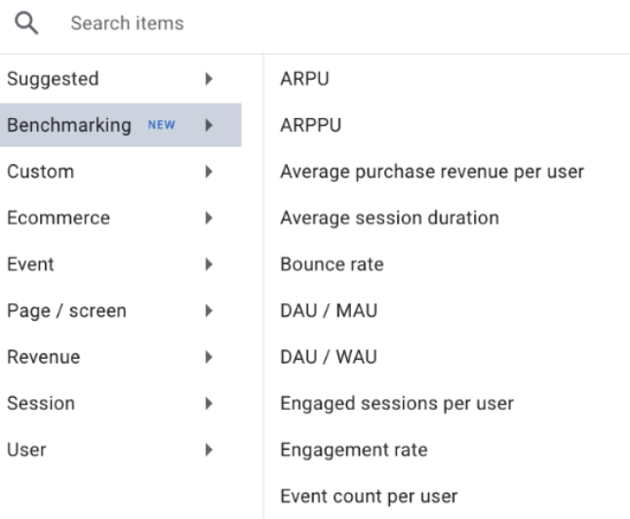Viewport: 630px width, 519px height.
Task: Open the User category
Action: coord(121,450)
